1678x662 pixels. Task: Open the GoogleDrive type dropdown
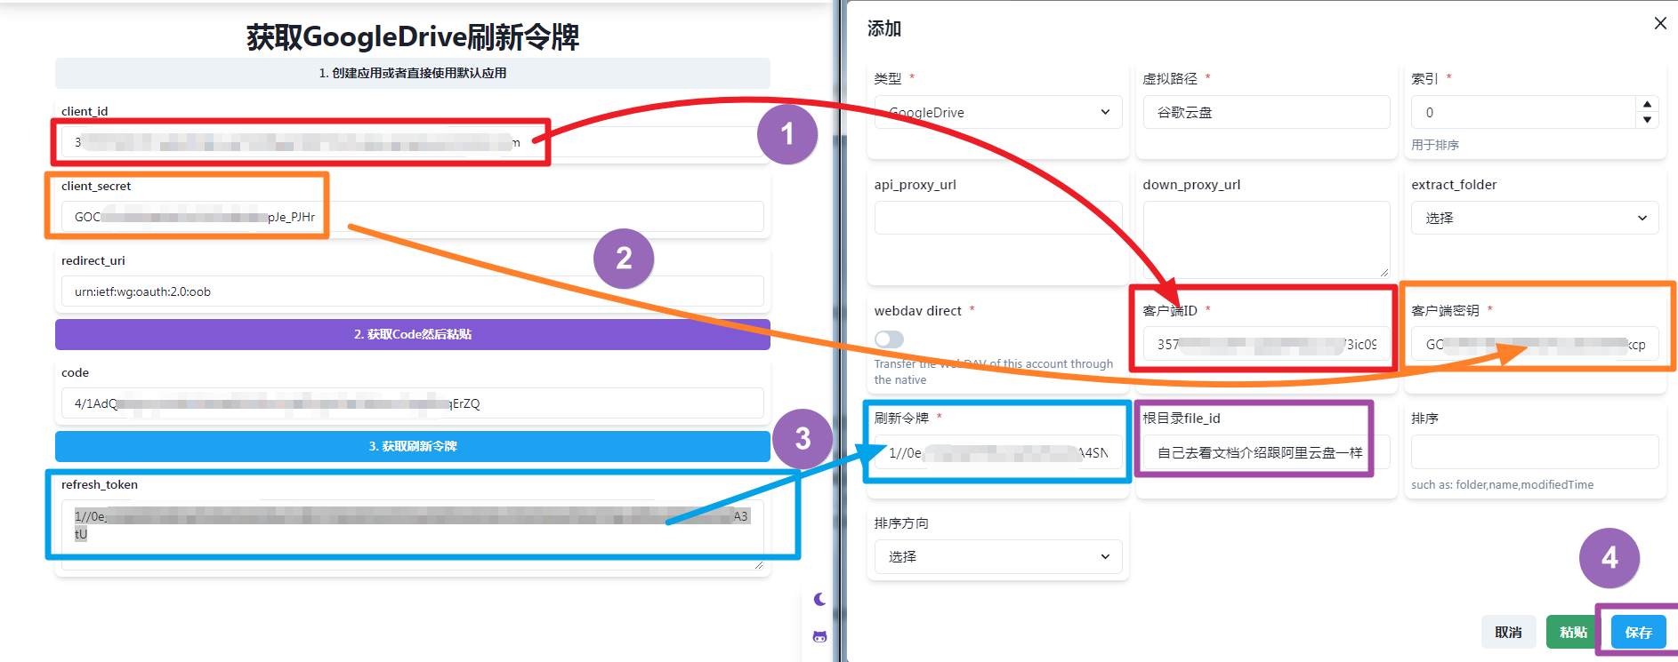coord(998,113)
